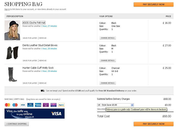Click the bottom Pay Securely Now button
The image size is (176, 129).
pos(153,124)
